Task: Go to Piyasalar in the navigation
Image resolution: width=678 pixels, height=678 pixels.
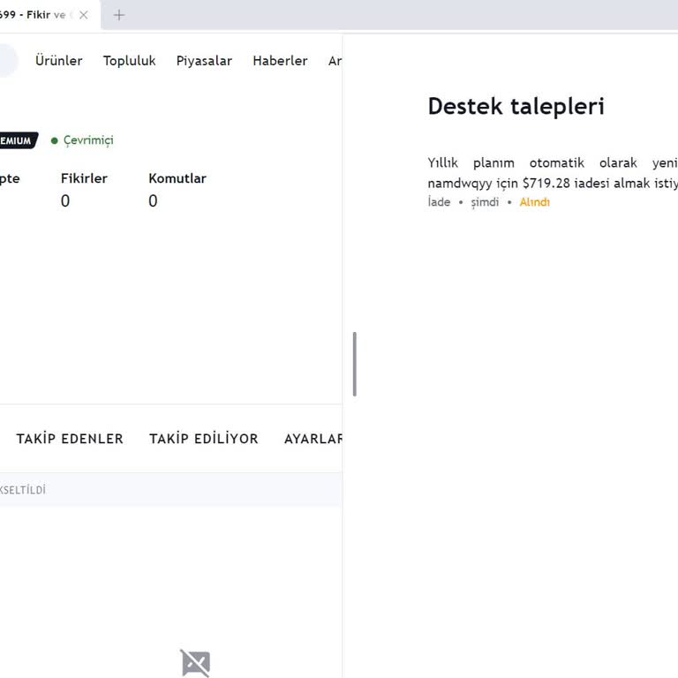Action: pyautogui.click(x=204, y=61)
